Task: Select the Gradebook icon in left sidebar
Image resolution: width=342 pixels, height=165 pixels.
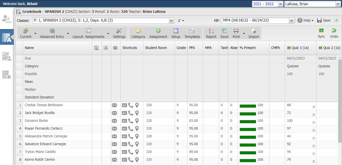Action: [7, 37]
